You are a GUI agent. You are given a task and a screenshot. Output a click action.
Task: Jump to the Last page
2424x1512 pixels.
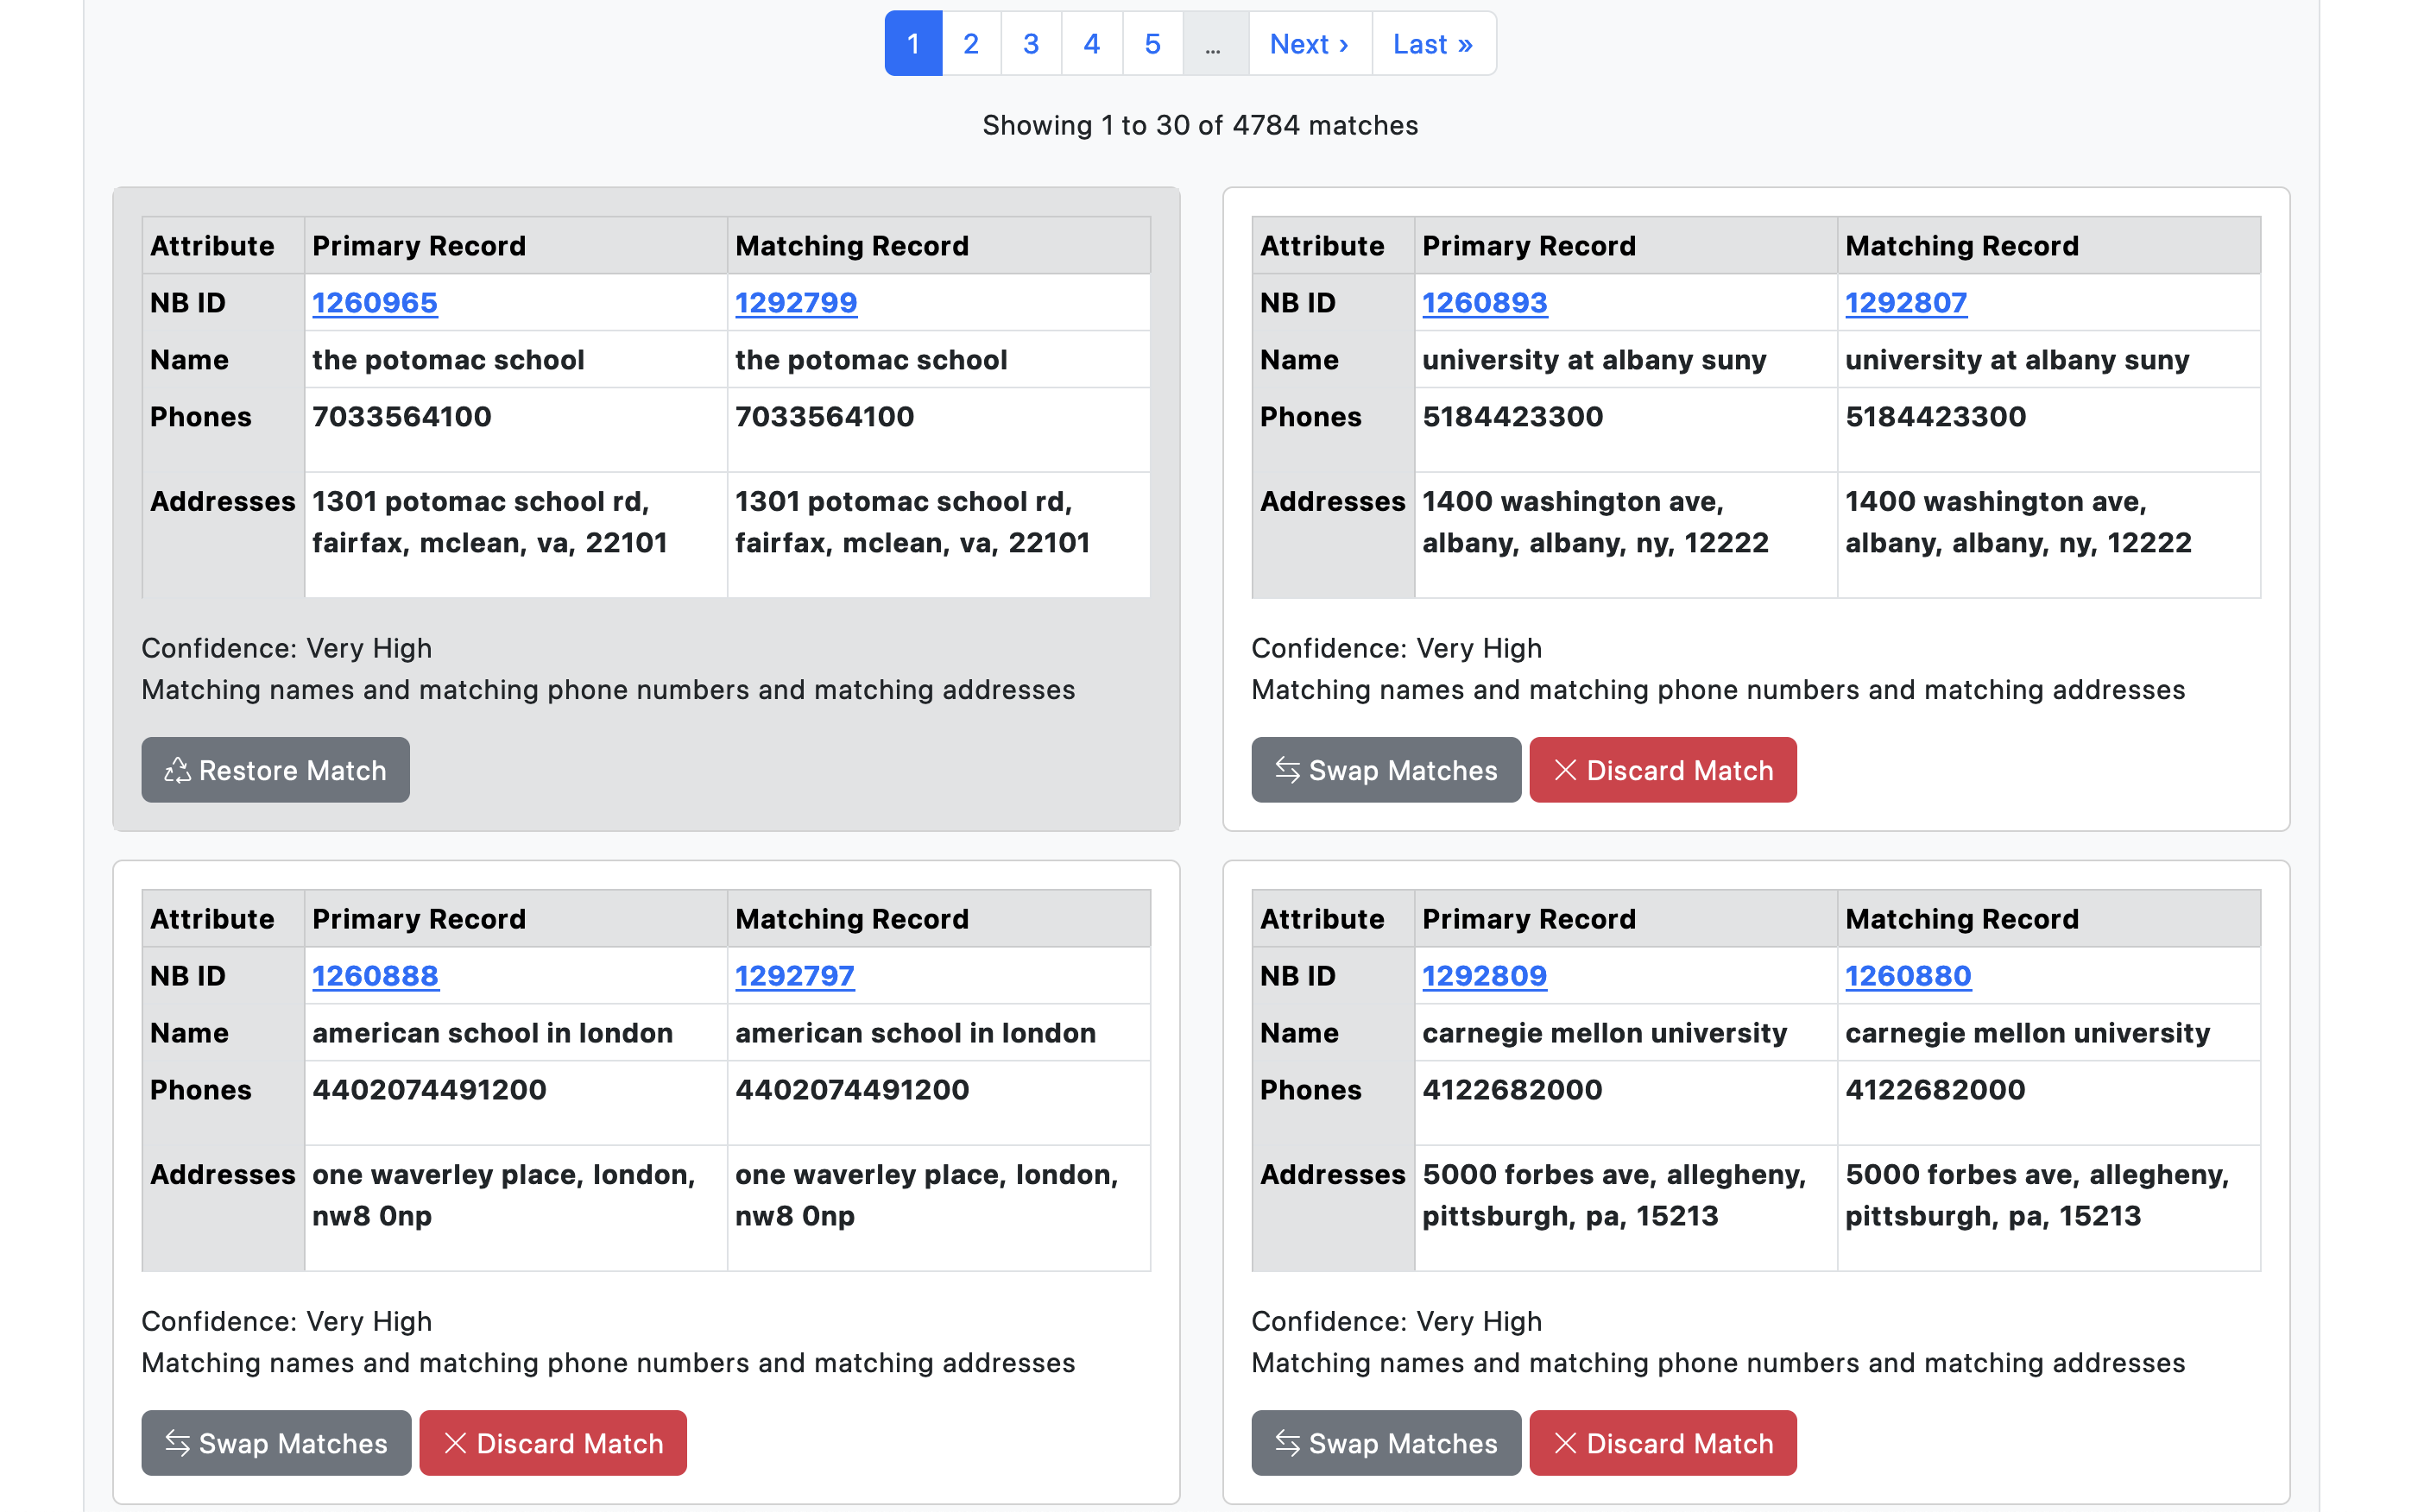point(1432,44)
